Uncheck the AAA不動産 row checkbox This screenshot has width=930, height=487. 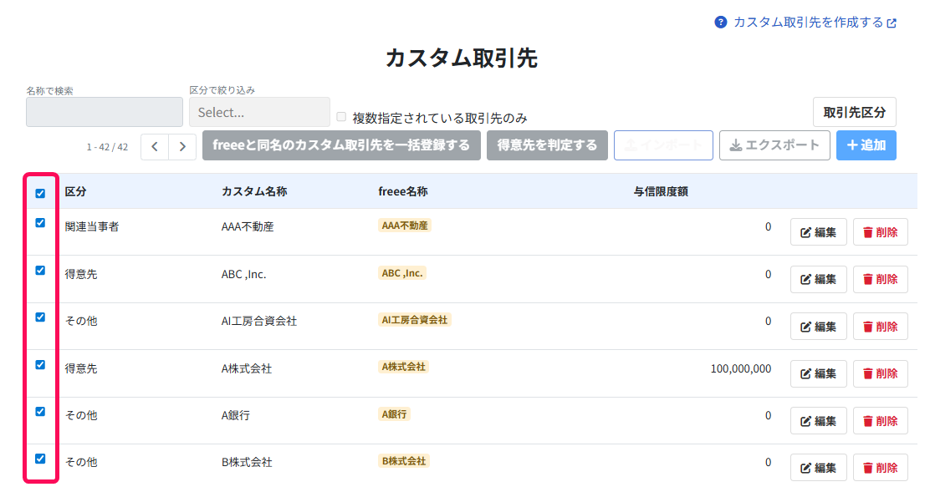(x=40, y=223)
